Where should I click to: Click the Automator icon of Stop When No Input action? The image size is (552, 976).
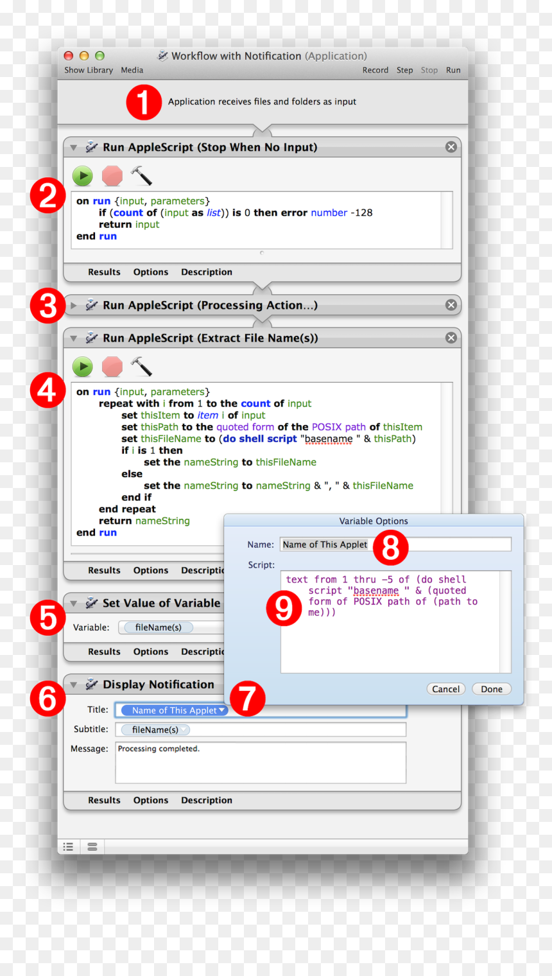(x=91, y=147)
